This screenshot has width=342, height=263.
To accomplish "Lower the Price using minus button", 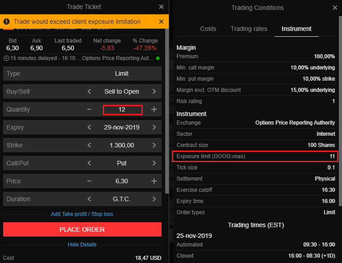I will [x=89, y=181].
